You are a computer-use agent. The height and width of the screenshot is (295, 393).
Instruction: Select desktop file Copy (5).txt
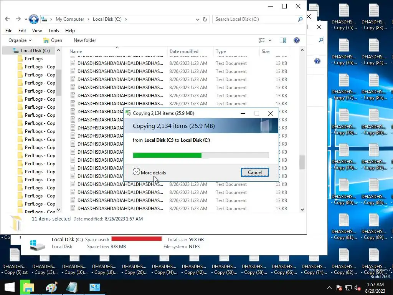pos(15,262)
